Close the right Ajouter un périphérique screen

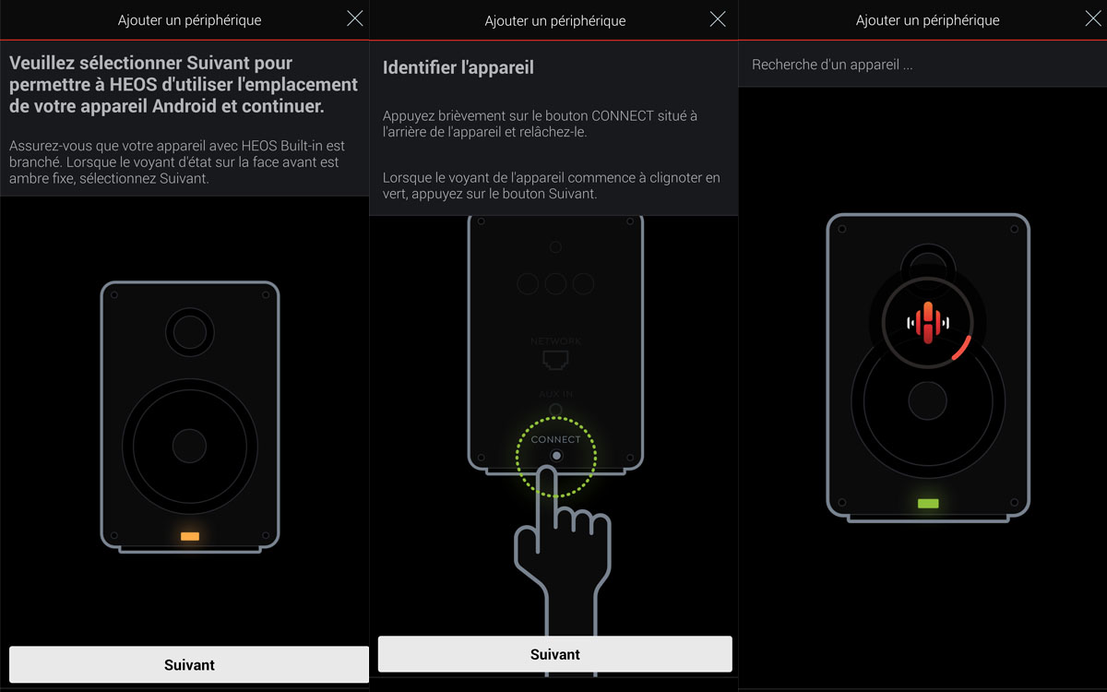[x=1093, y=18]
